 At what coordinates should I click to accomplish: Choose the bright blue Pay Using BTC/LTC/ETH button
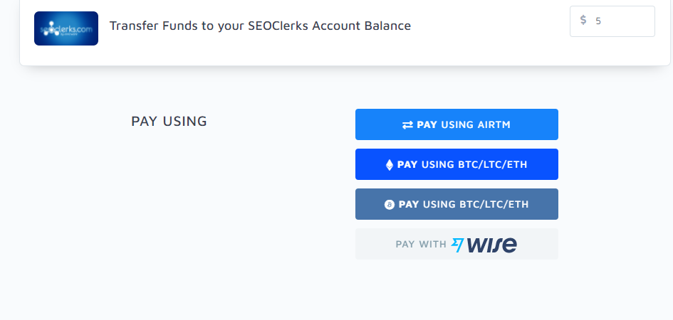[x=457, y=164]
